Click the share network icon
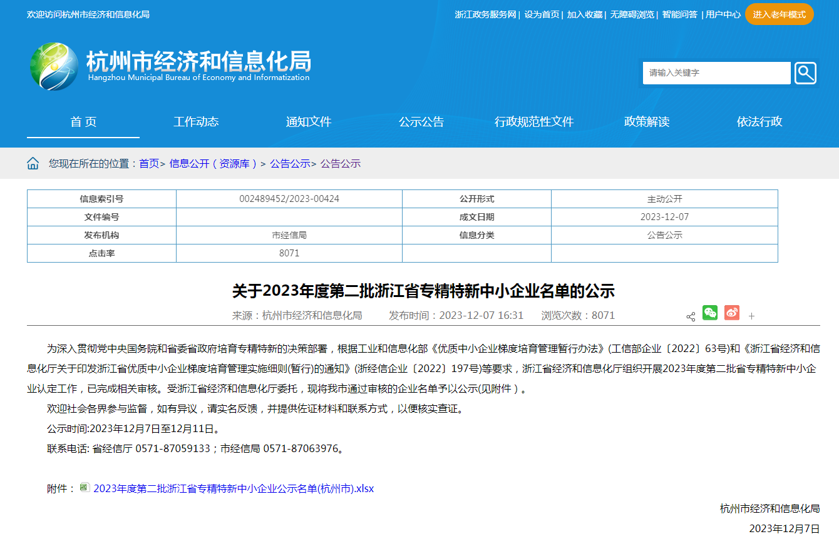The width and height of the screenshot is (839, 554). [x=691, y=316]
